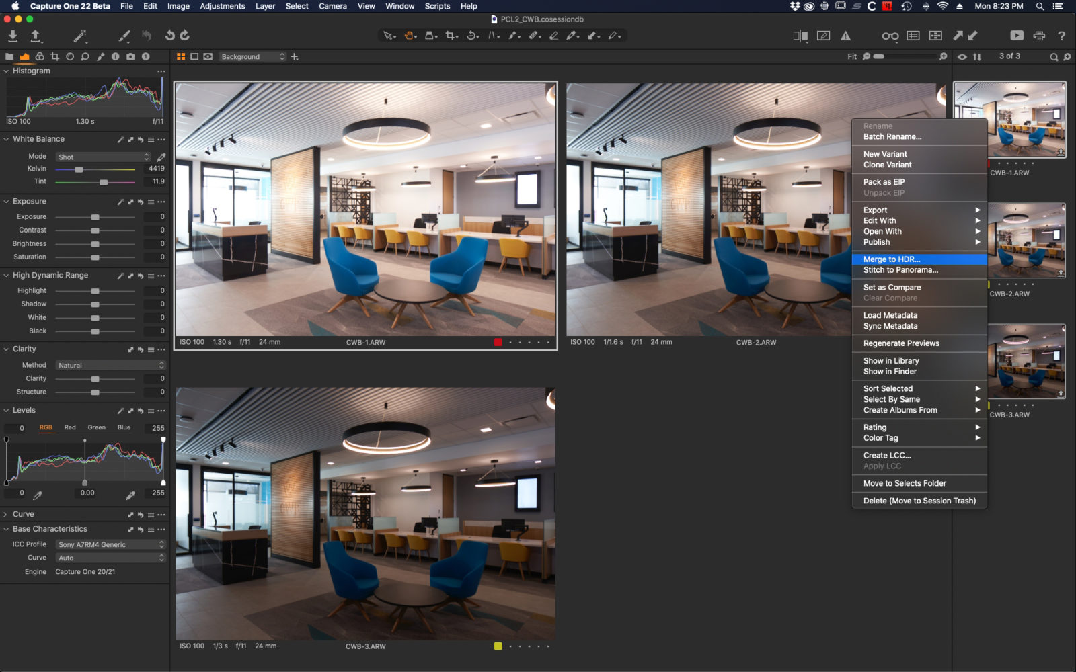Open the Background layer dropdown
Viewport: 1076px width, 672px height.
(252, 57)
